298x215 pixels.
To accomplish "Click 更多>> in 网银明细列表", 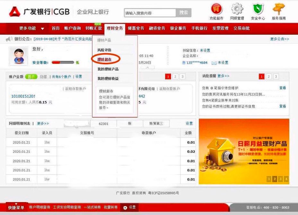I will point(43,123).
